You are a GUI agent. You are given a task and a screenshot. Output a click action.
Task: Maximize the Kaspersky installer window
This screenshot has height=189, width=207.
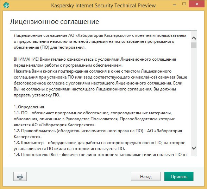pos(184,4)
